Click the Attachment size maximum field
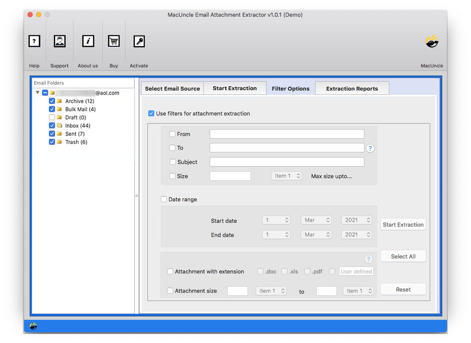The image size is (471, 343). pyautogui.click(x=327, y=291)
